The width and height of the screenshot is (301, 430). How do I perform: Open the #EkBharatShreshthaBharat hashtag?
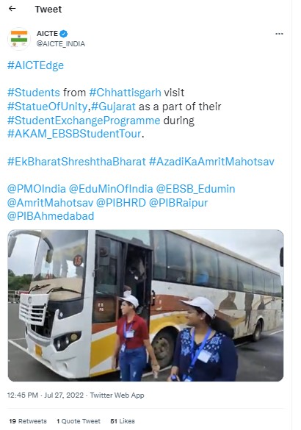coord(76,162)
